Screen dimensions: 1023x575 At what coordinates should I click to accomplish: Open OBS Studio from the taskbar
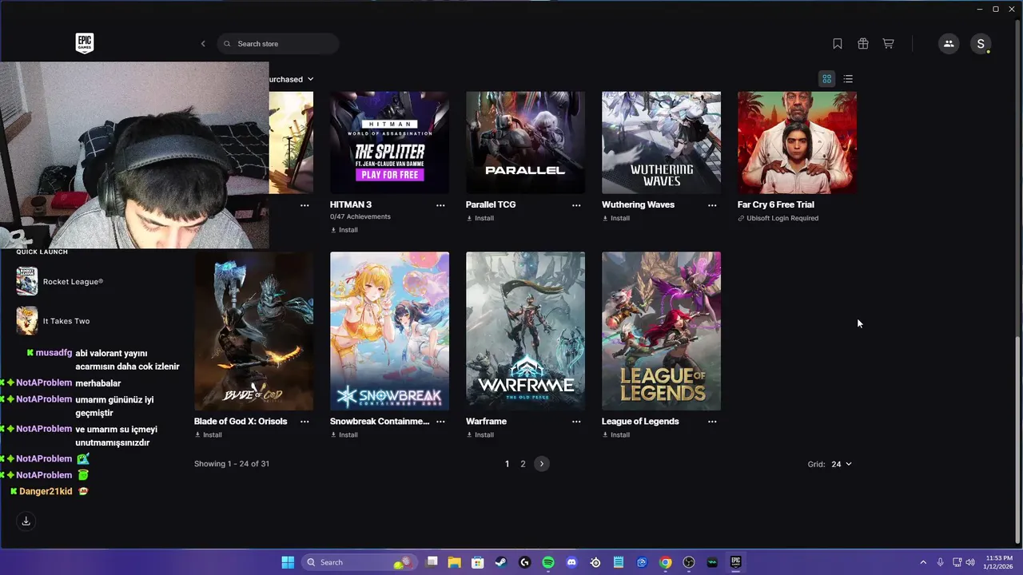click(689, 562)
